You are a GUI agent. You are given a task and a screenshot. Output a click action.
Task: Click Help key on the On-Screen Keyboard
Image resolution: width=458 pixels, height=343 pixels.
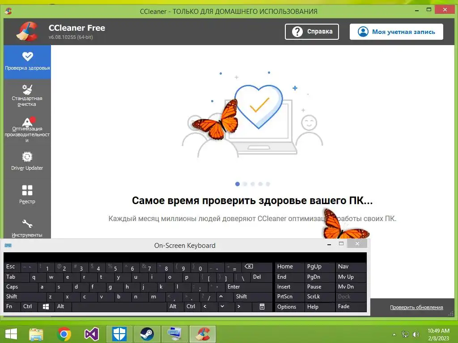pyautogui.click(x=319, y=307)
